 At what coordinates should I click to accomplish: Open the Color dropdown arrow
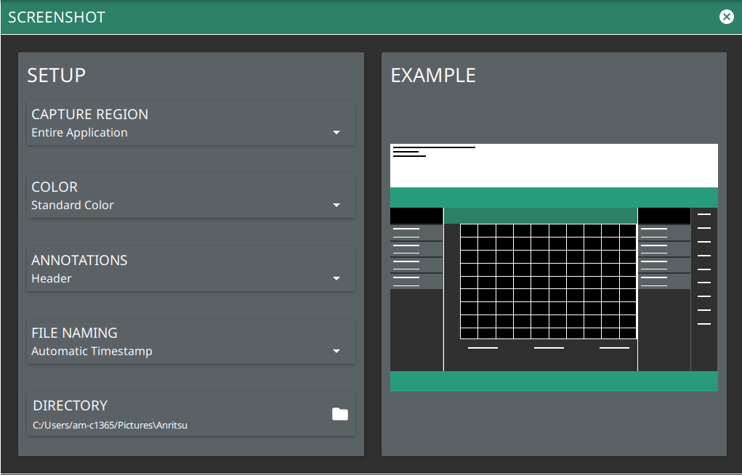pyautogui.click(x=336, y=206)
